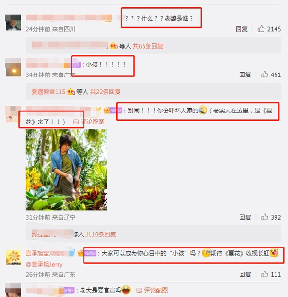Open the @言承旭Jerry mention link
The image size is (288, 297).
[44, 264]
